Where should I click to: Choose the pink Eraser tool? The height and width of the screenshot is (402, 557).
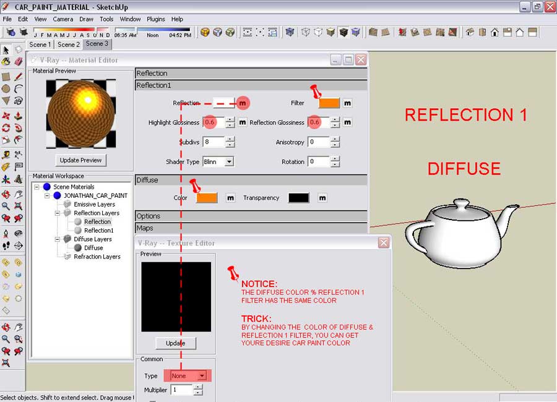pos(19,61)
